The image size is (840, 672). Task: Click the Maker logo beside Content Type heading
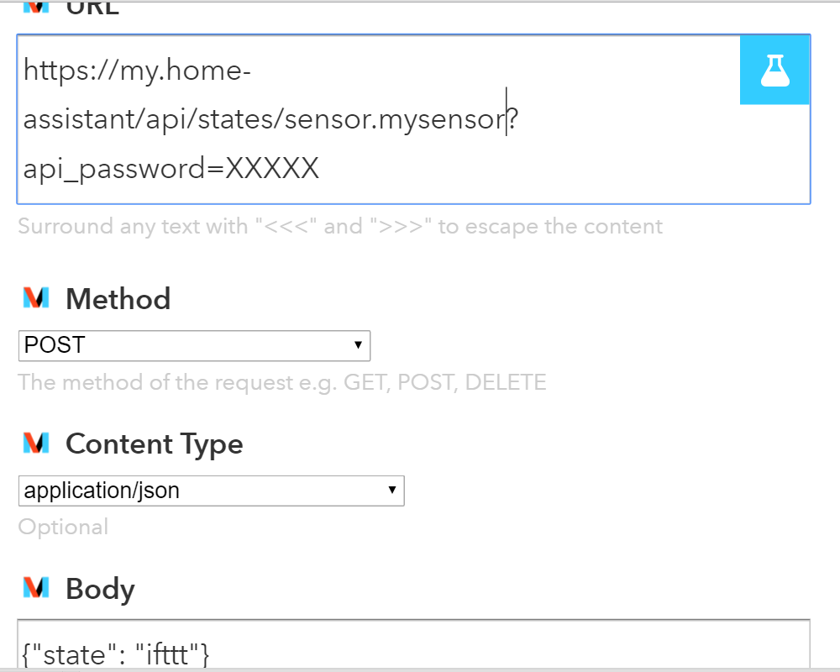click(x=36, y=443)
